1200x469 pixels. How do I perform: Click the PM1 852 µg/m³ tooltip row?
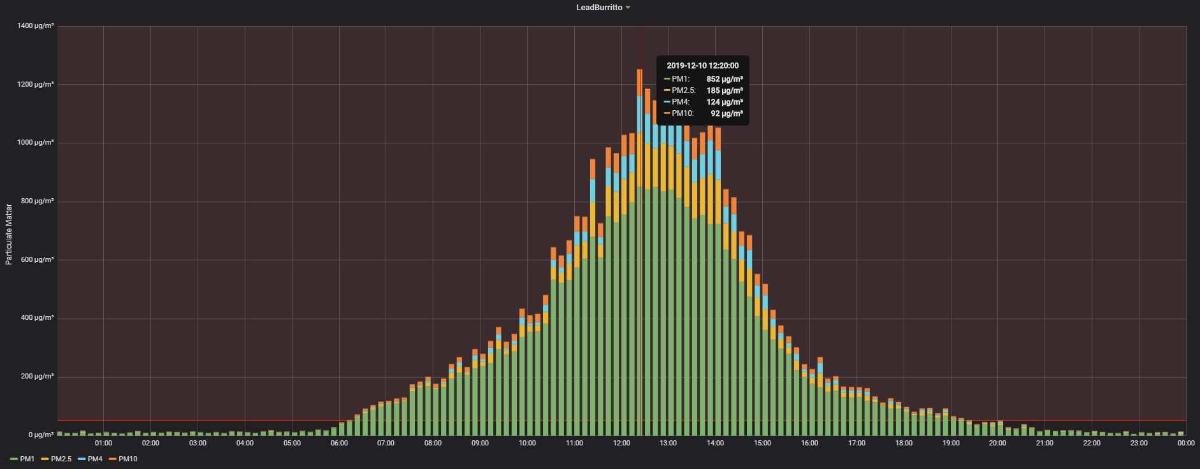coord(703,79)
